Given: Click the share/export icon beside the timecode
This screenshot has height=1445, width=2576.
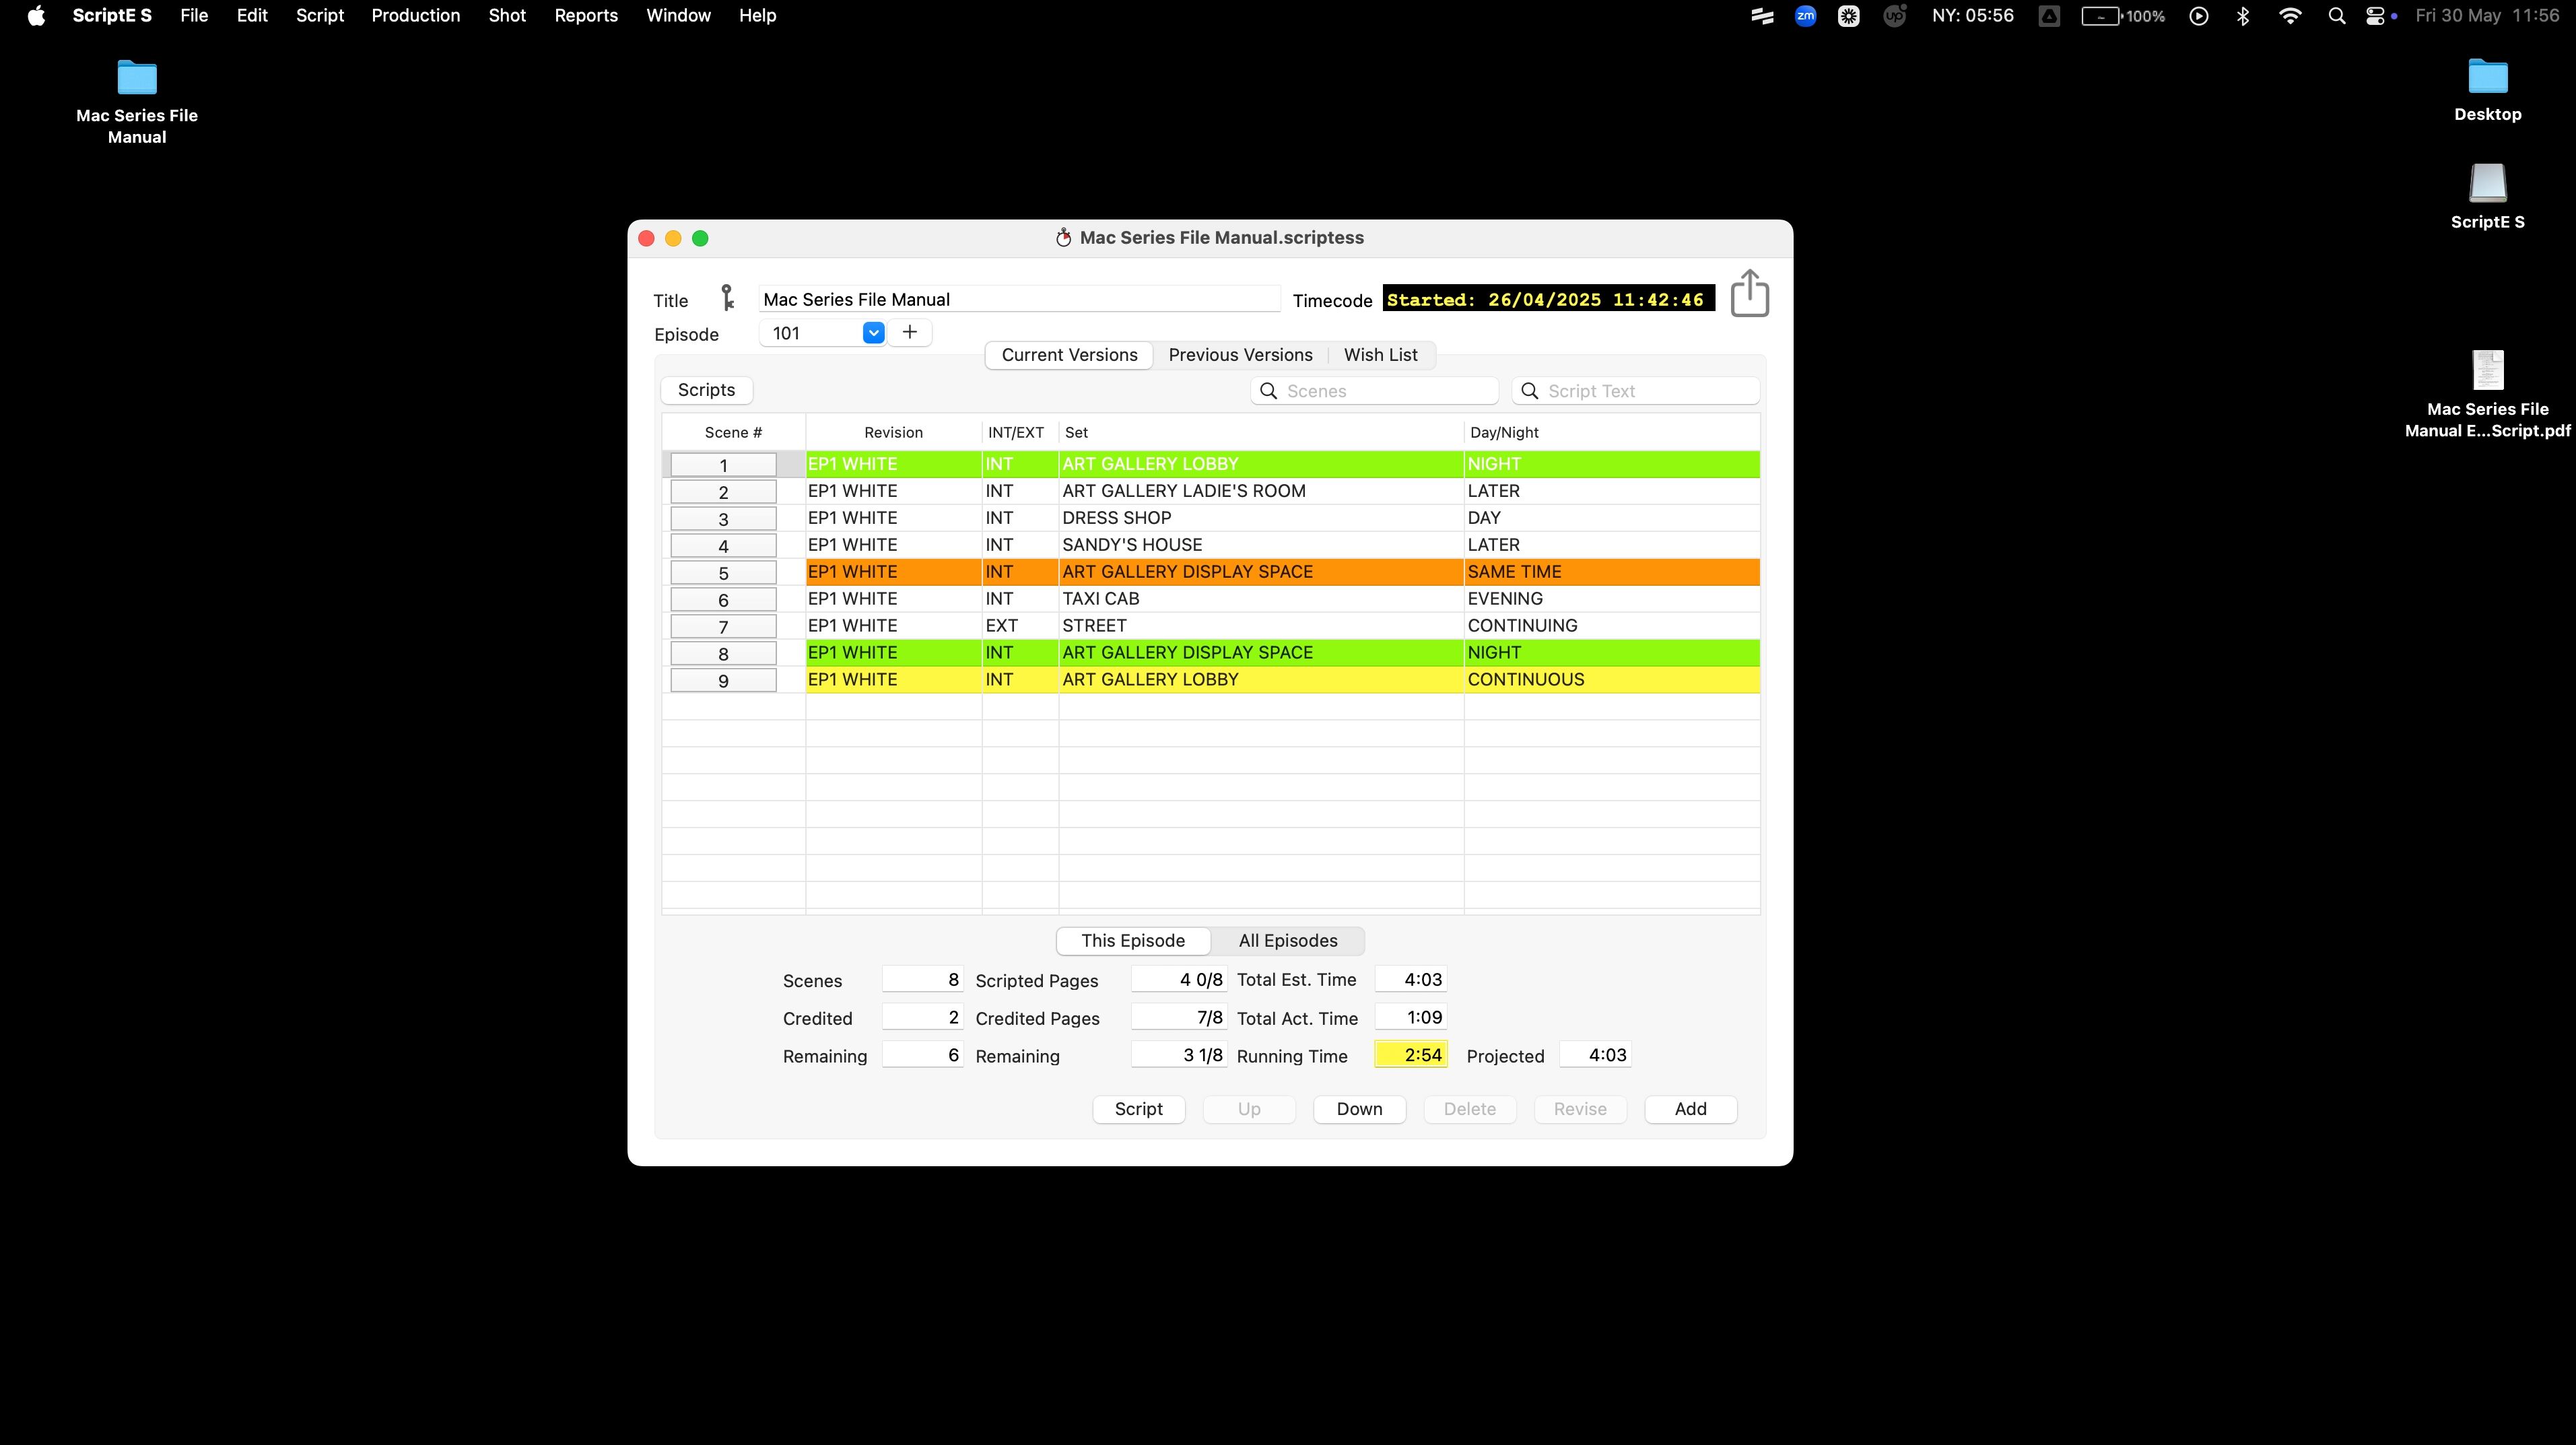Looking at the screenshot, I should (x=1749, y=294).
